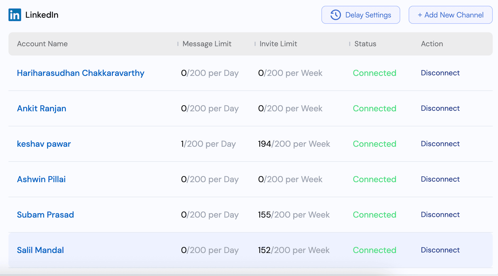The width and height of the screenshot is (498, 276).
Task: Click Connected status for Subam Prasad
Action: 374,215
